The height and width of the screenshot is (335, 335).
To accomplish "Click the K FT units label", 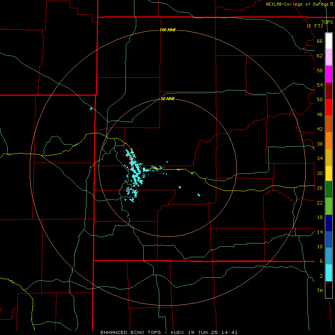I will pos(315,26).
